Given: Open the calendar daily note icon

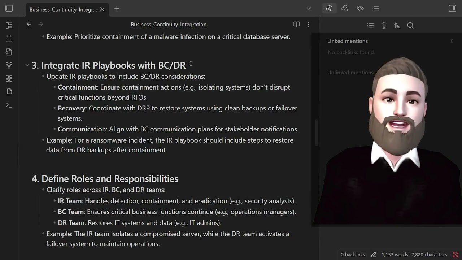Looking at the screenshot, I should pyautogui.click(x=9, y=39).
